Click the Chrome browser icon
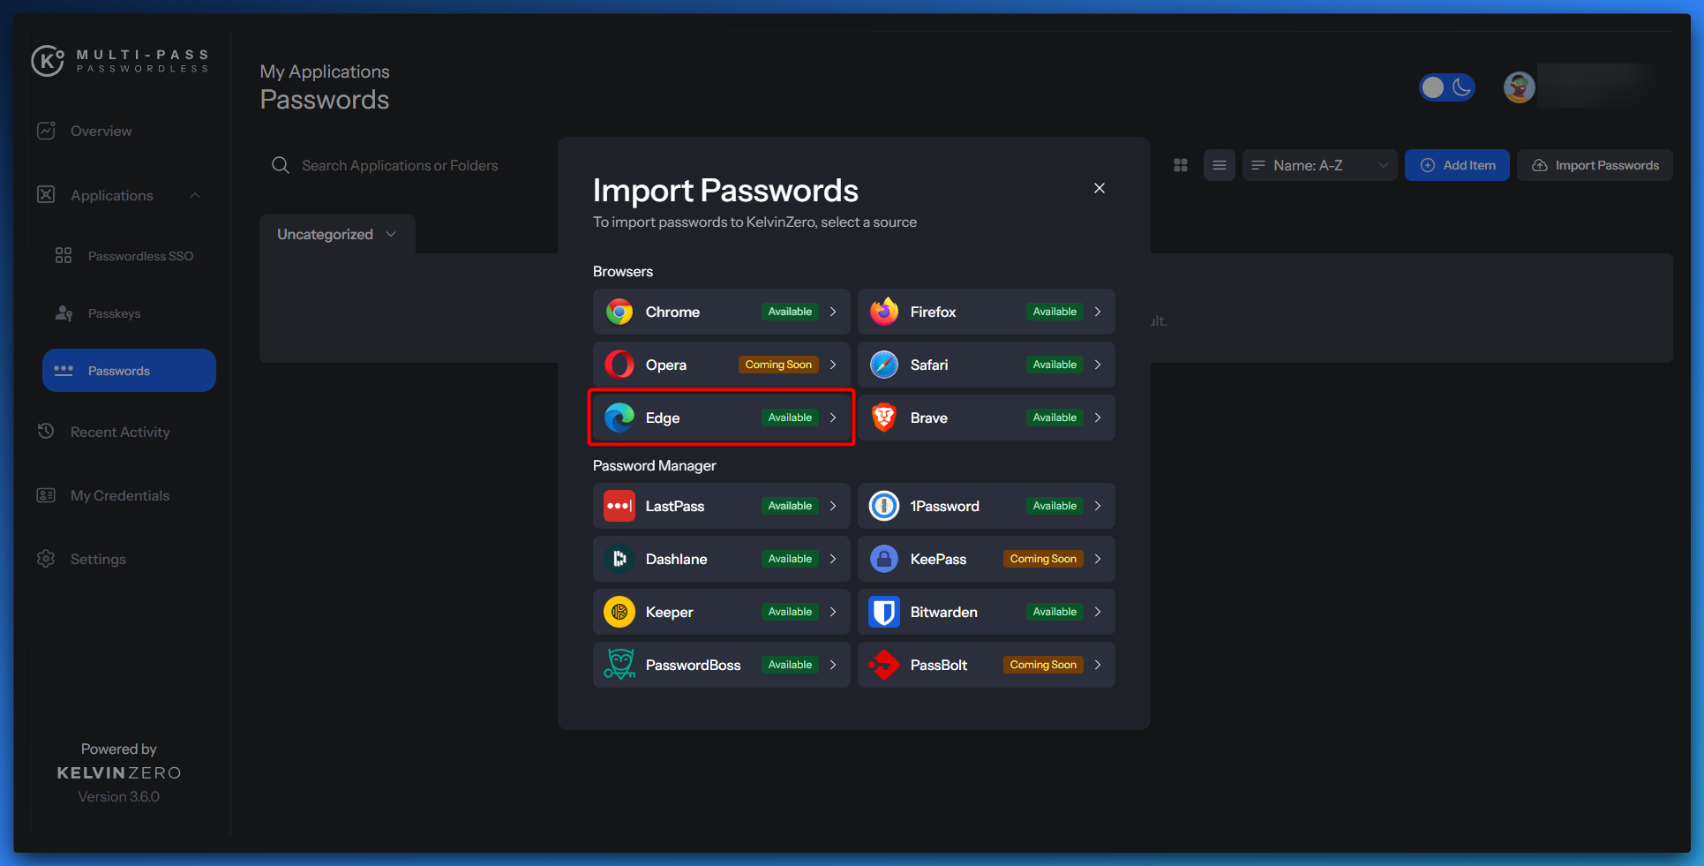Image resolution: width=1704 pixels, height=866 pixels. coord(619,312)
